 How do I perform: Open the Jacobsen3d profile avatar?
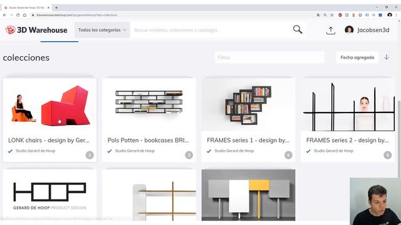(x=349, y=30)
